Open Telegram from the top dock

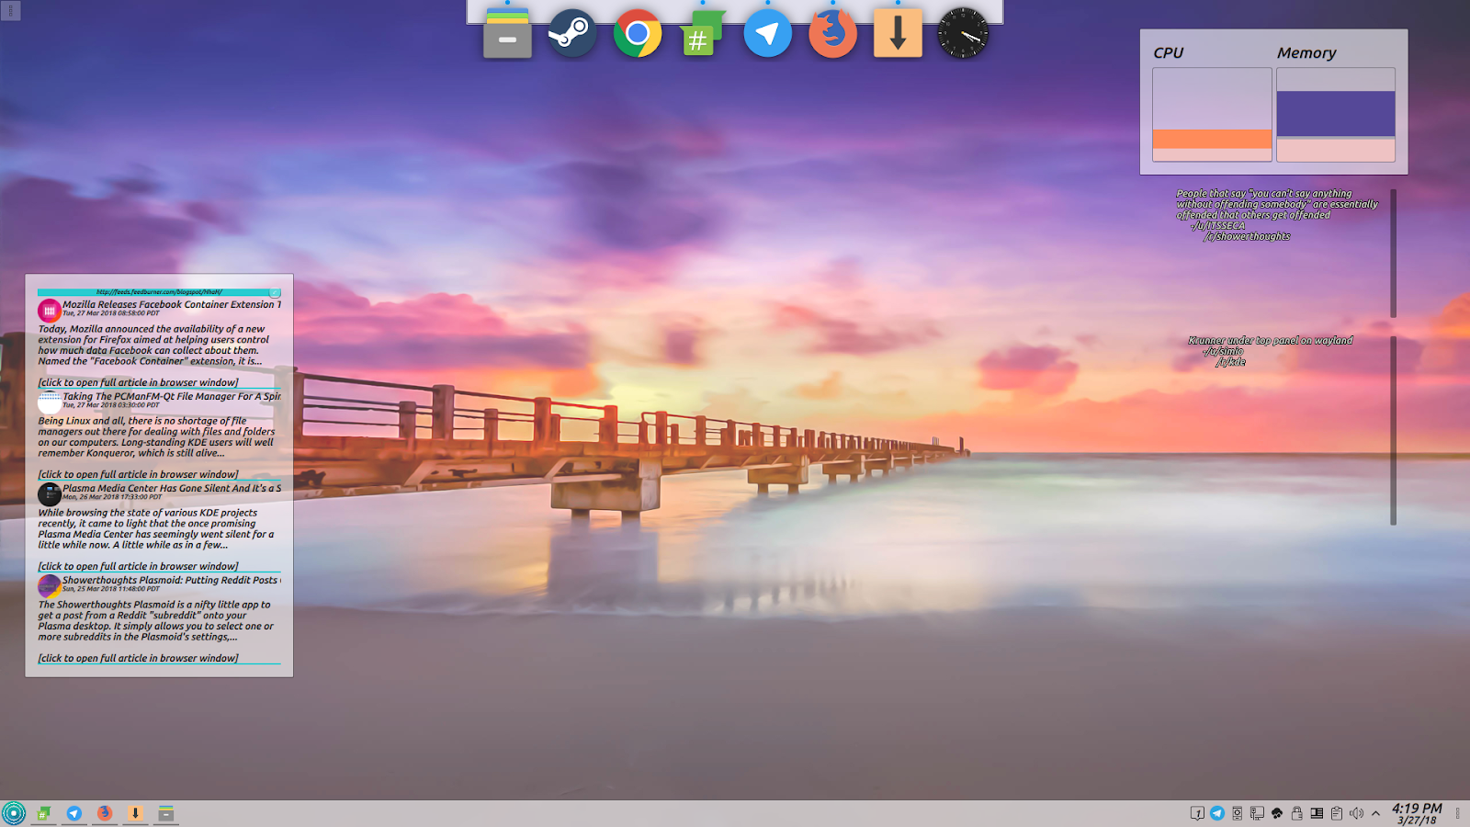pyautogui.click(x=767, y=32)
